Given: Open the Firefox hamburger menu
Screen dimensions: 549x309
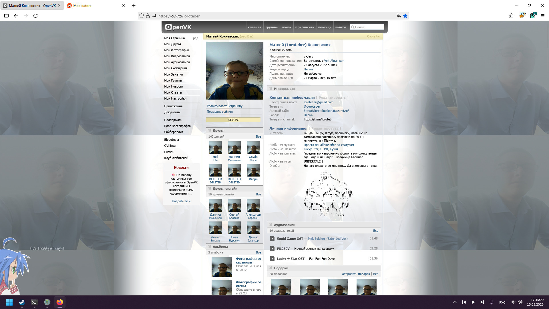Looking at the screenshot, I should (x=542, y=16).
